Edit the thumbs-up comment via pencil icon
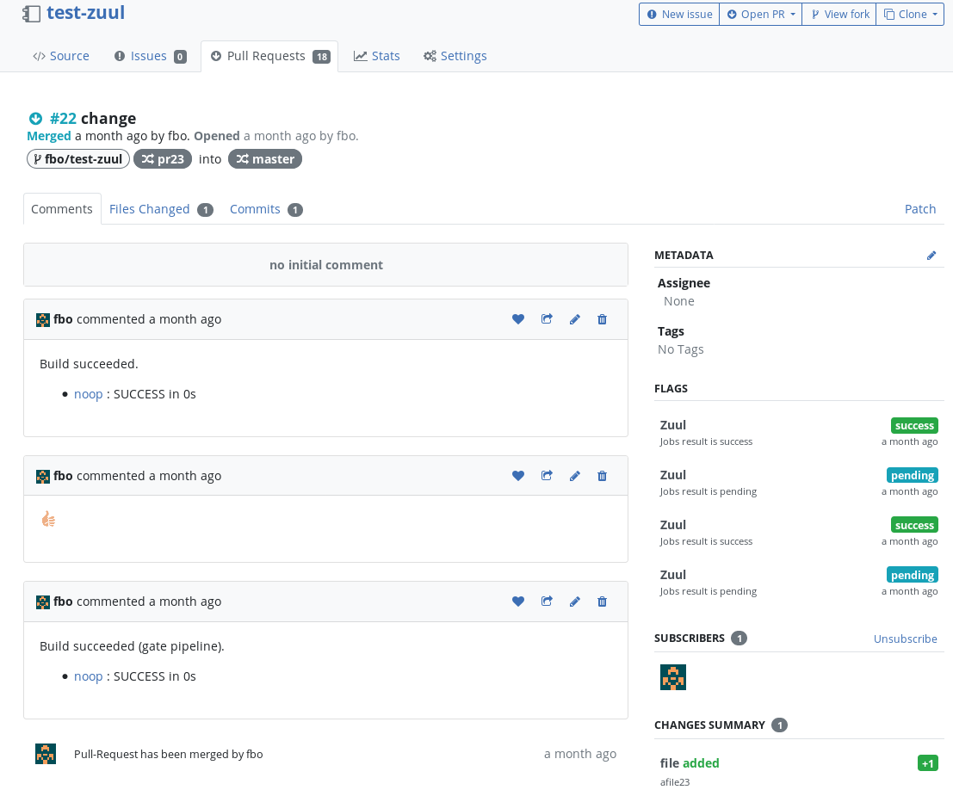953x796 pixels. point(575,476)
